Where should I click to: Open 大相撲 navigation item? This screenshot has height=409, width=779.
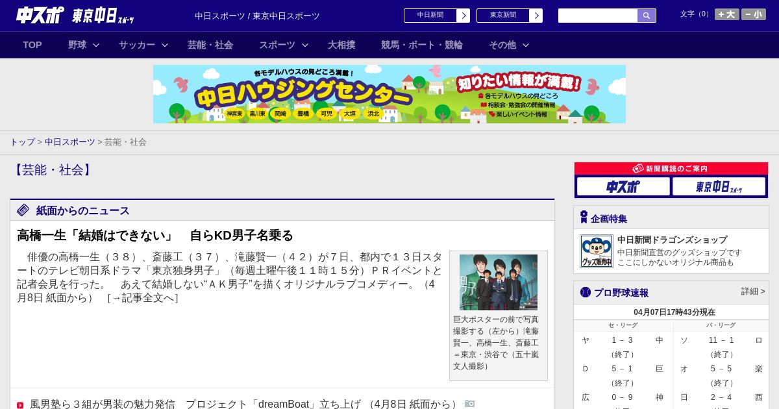(x=341, y=45)
